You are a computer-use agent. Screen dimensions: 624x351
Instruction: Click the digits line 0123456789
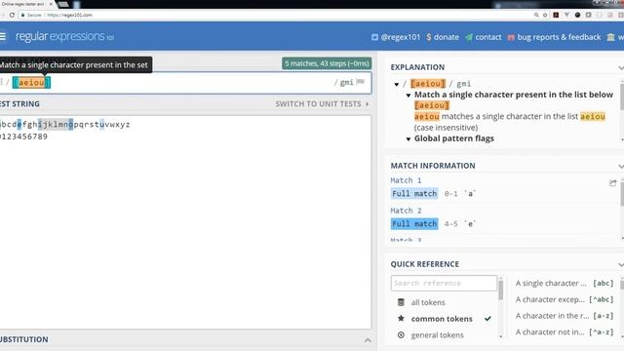coord(23,136)
